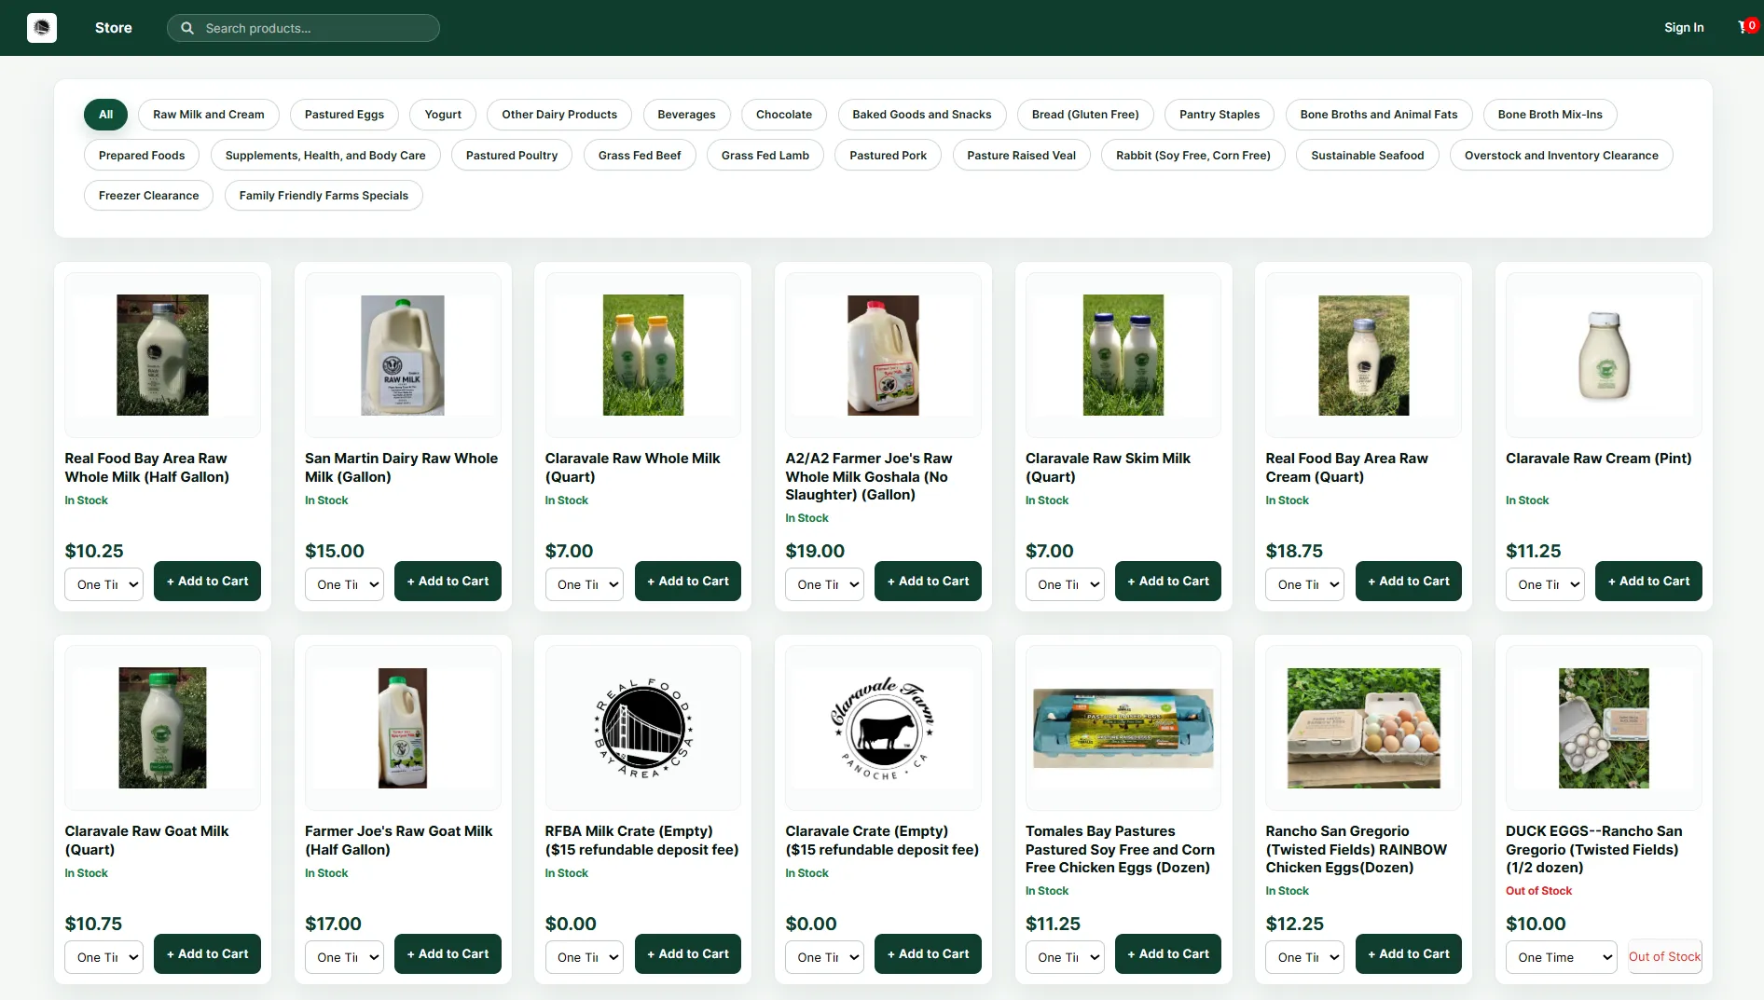
Task: Select Bone Broth Mix-Ins category
Action: [1550, 115]
